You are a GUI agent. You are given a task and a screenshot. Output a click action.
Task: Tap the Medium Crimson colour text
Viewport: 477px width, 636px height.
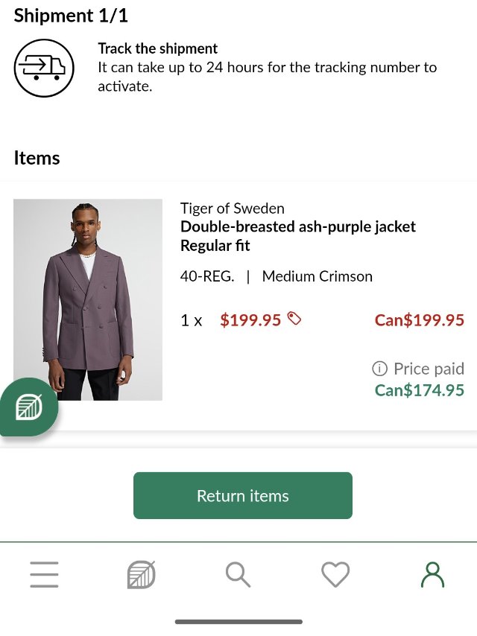pyautogui.click(x=318, y=276)
